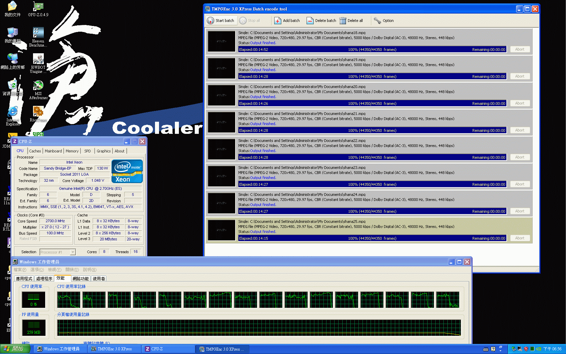
Task: Open the 使用者 tab in Task Manager
Action: 99,278
